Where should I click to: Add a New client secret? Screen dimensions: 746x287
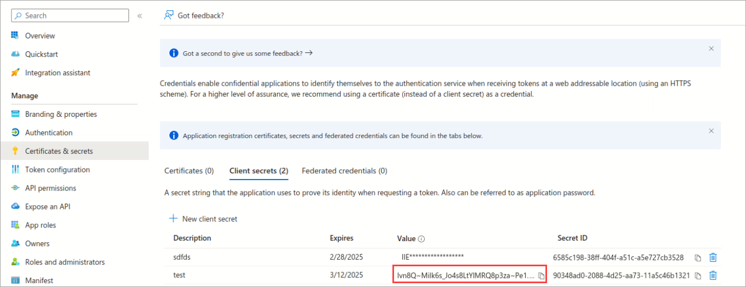tap(203, 219)
